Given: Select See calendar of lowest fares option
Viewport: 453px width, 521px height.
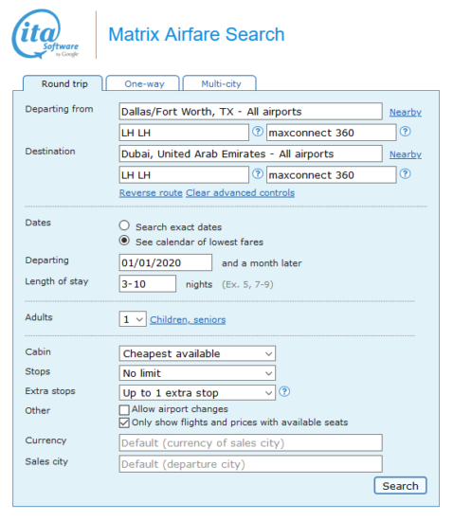Looking at the screenshot, I should (124, 241).
